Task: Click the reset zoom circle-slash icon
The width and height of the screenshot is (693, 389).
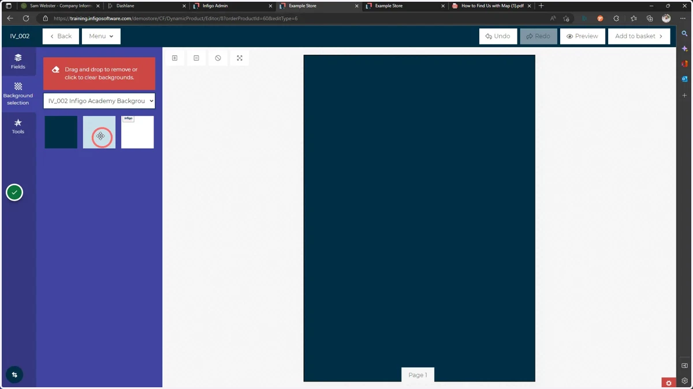Action: coord(218,58)
